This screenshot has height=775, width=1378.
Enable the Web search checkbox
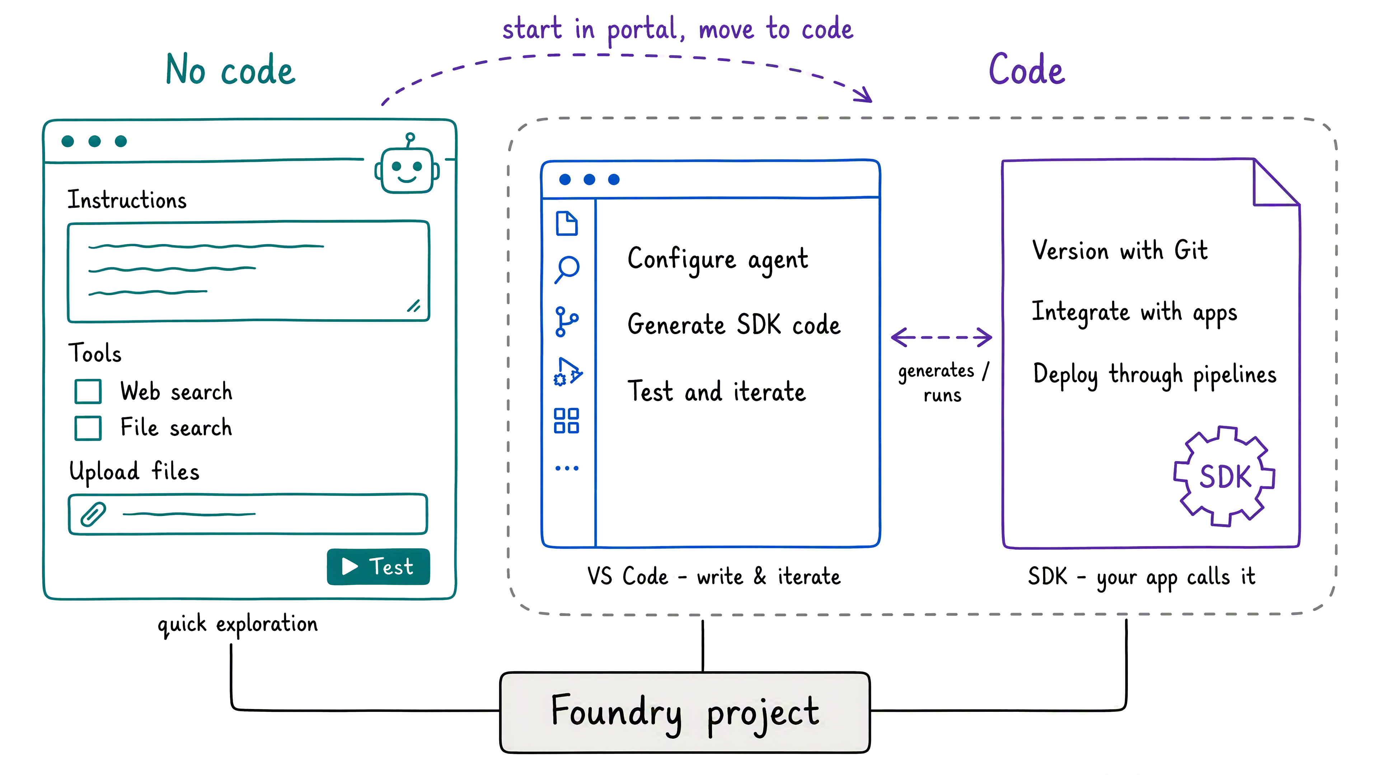pyautogui.click(x=88, y=391)
